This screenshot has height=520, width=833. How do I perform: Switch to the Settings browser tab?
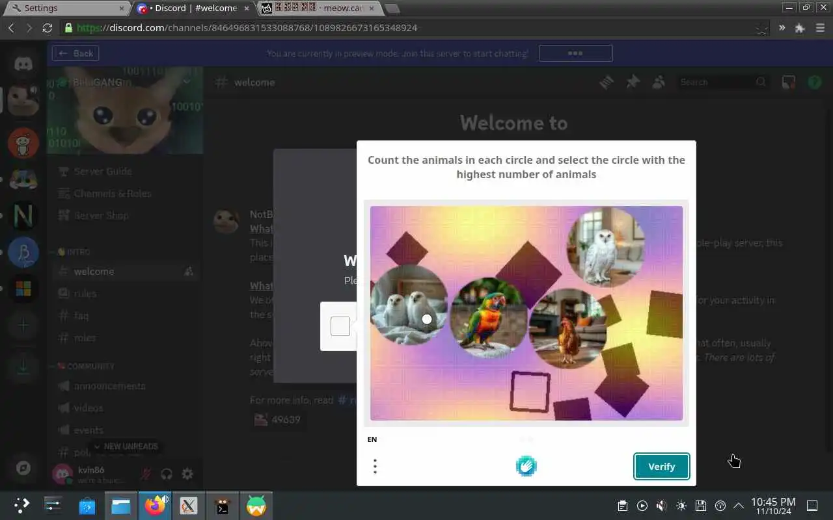(x=68, y=8)
